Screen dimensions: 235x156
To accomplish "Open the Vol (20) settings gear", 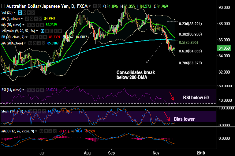I will coord(24,13).
